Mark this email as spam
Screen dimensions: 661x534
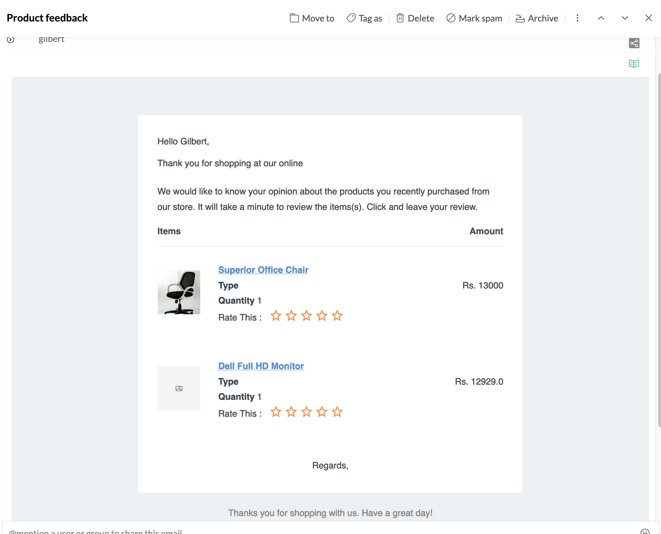coord(474,18)
